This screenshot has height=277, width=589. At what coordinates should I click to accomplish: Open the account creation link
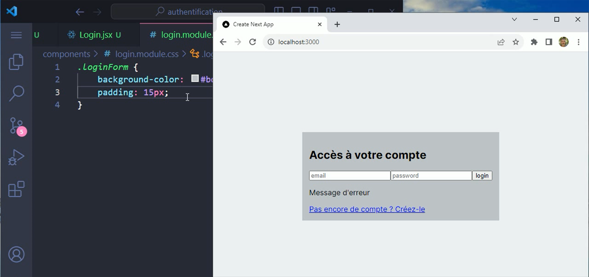point(367,209)
